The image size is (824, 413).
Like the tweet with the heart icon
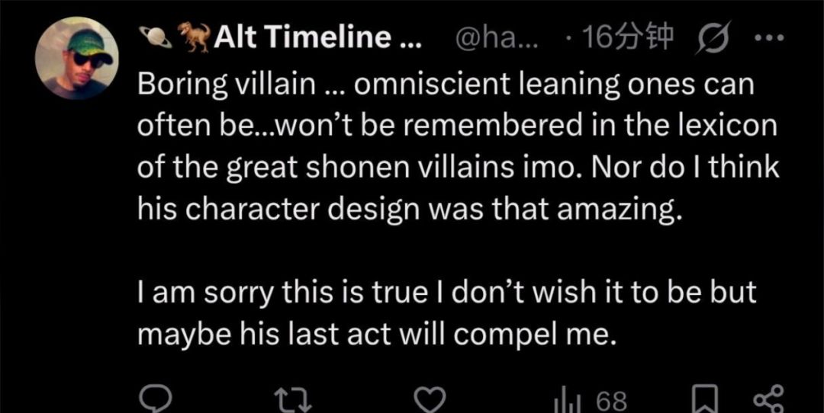click(x=430, y=401)
